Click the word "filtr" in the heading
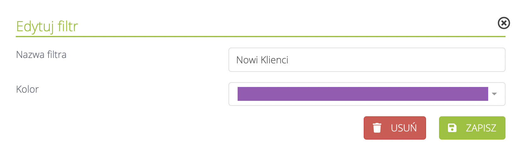 68,26
